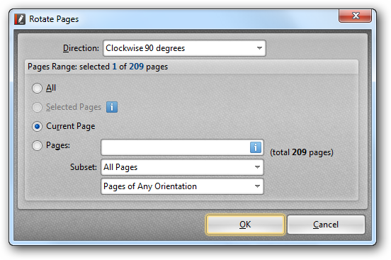Click the Cancel button
Screen dimensions: 391x260
[326, 225]
